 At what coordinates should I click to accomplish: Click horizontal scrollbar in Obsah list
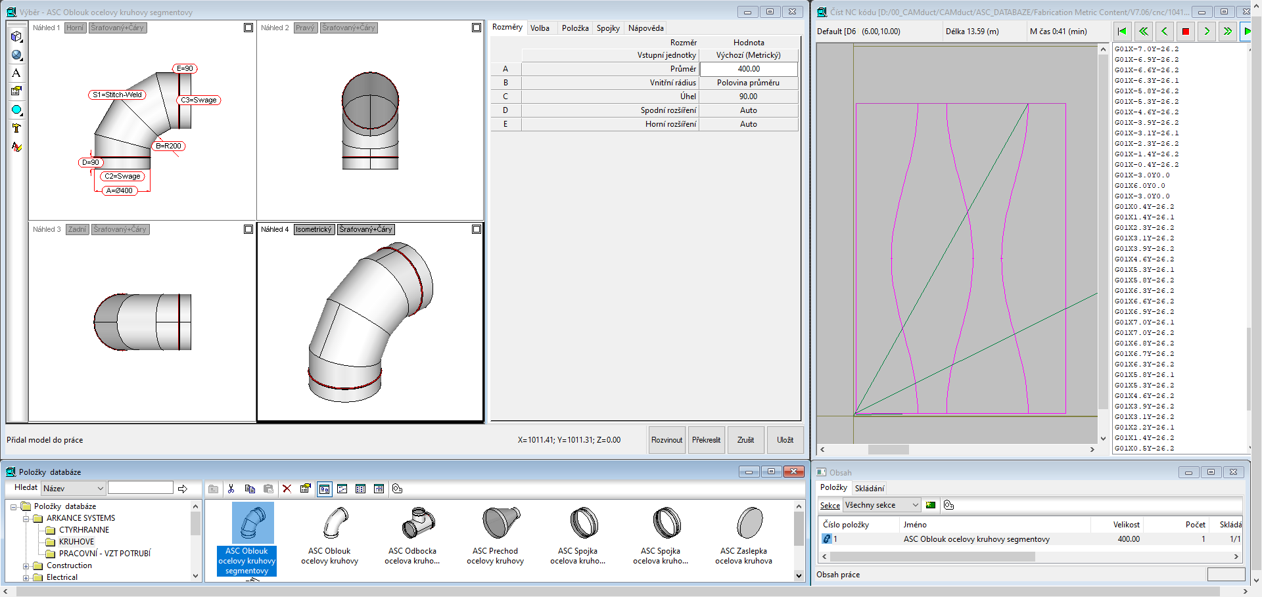coord(932,556)
